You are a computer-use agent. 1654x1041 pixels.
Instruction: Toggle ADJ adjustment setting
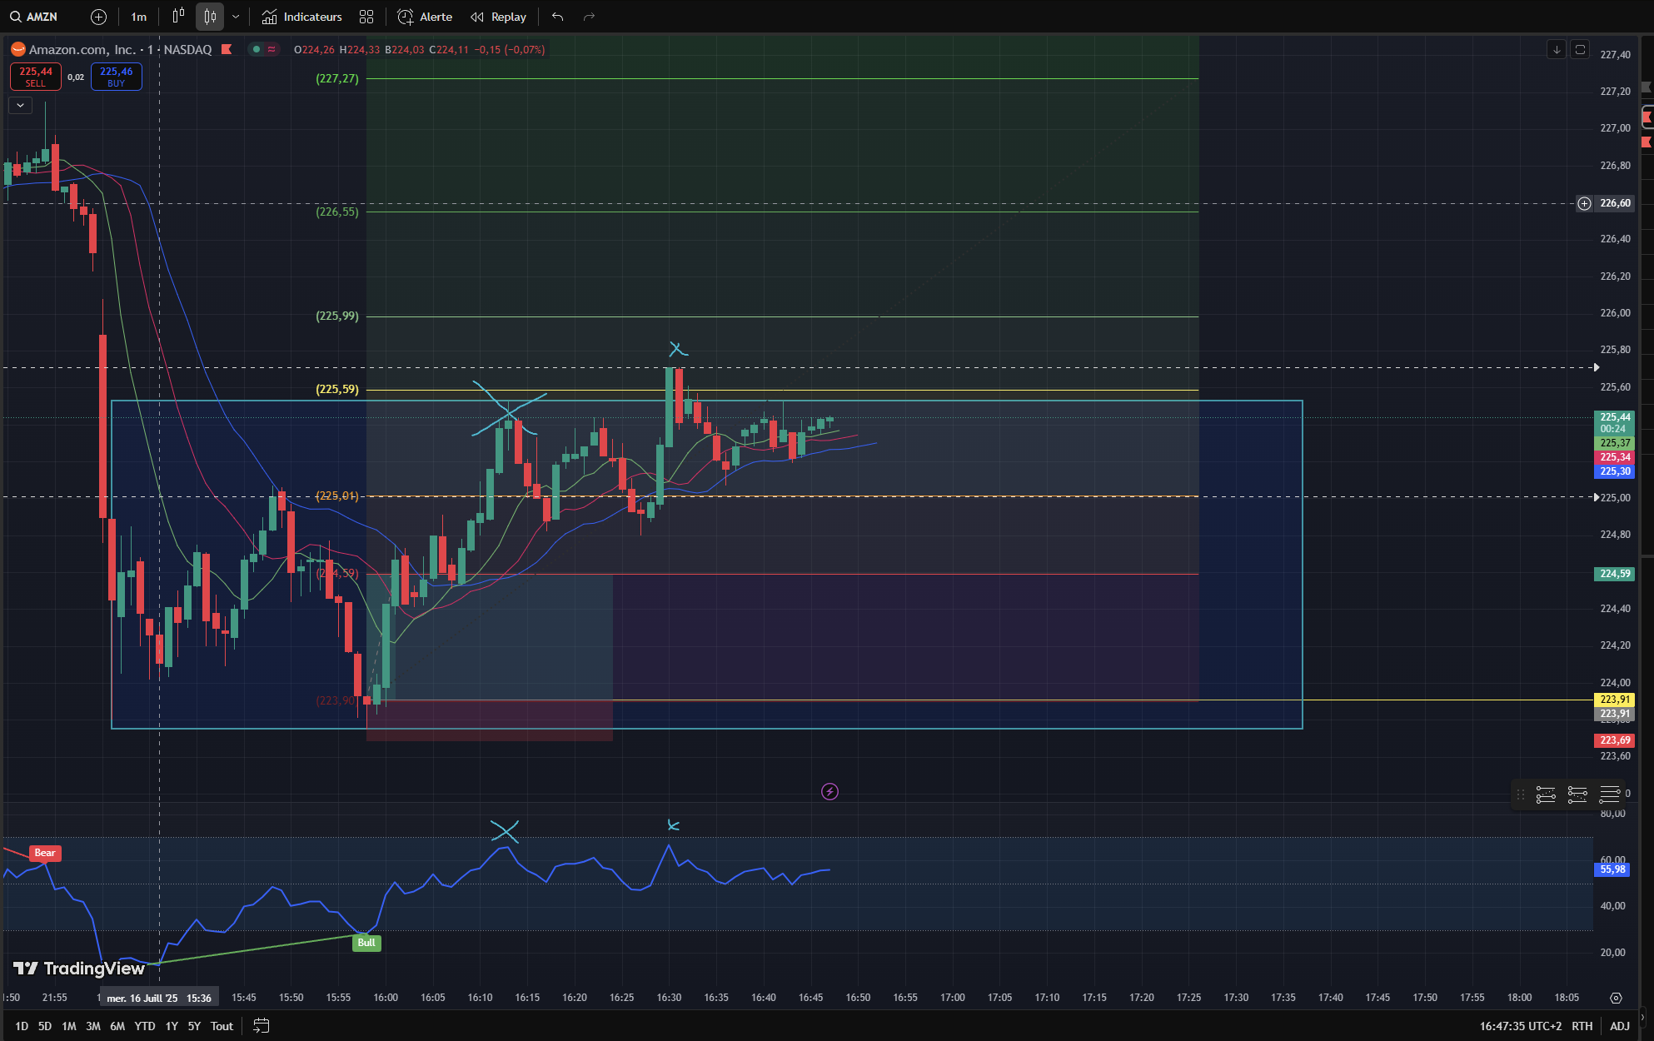[x=1620, y=1026]
